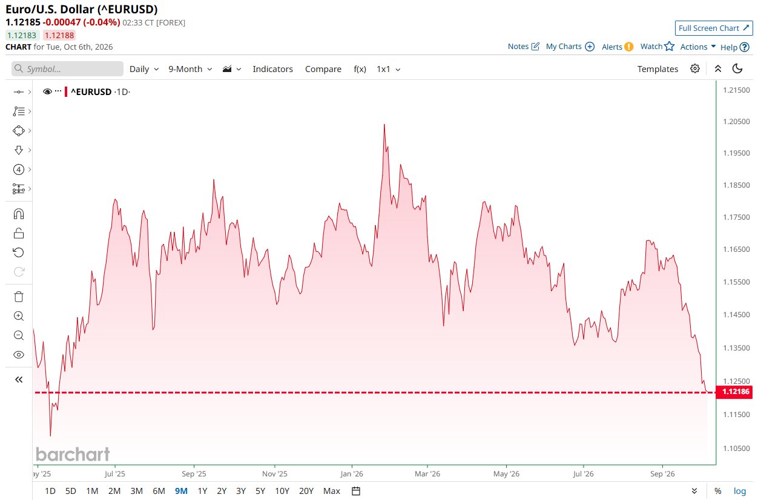
Task: Open Help link
Action: click(735, 47)
